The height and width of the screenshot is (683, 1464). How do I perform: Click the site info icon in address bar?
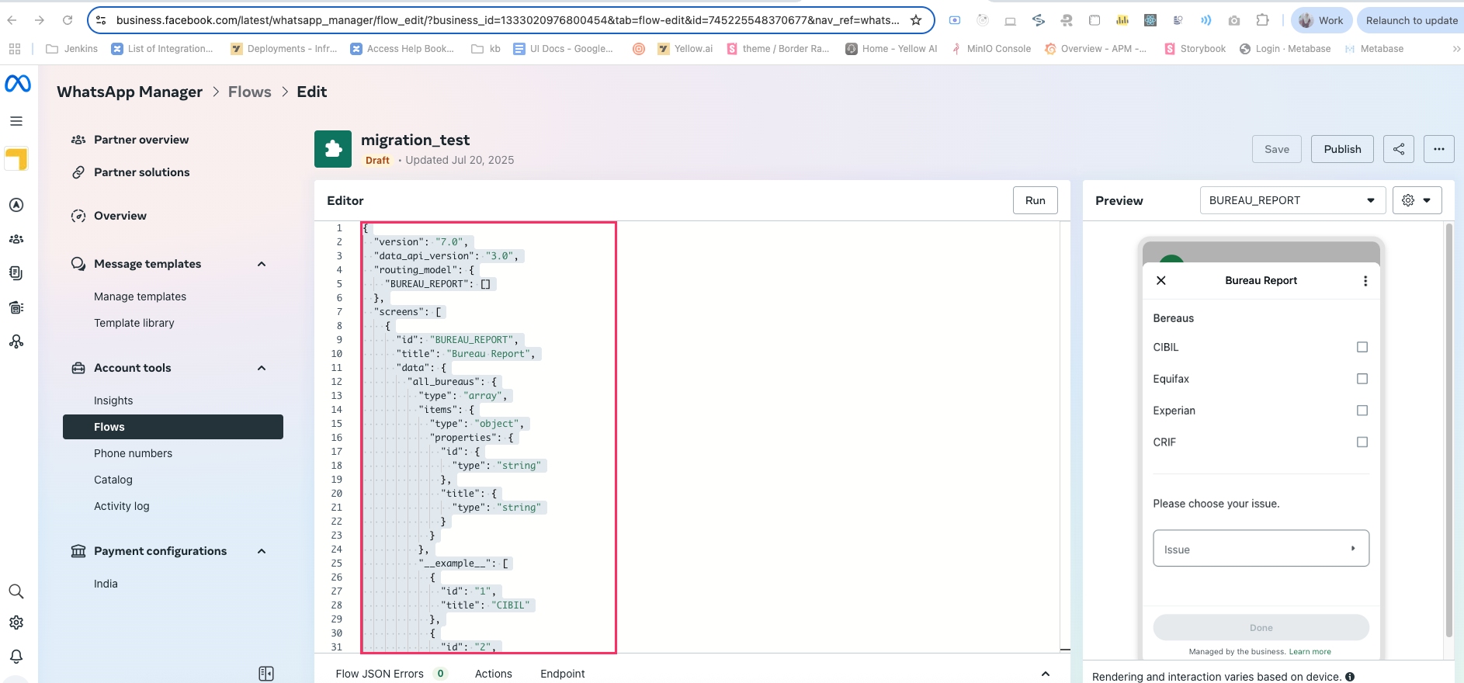pos(101,20)
